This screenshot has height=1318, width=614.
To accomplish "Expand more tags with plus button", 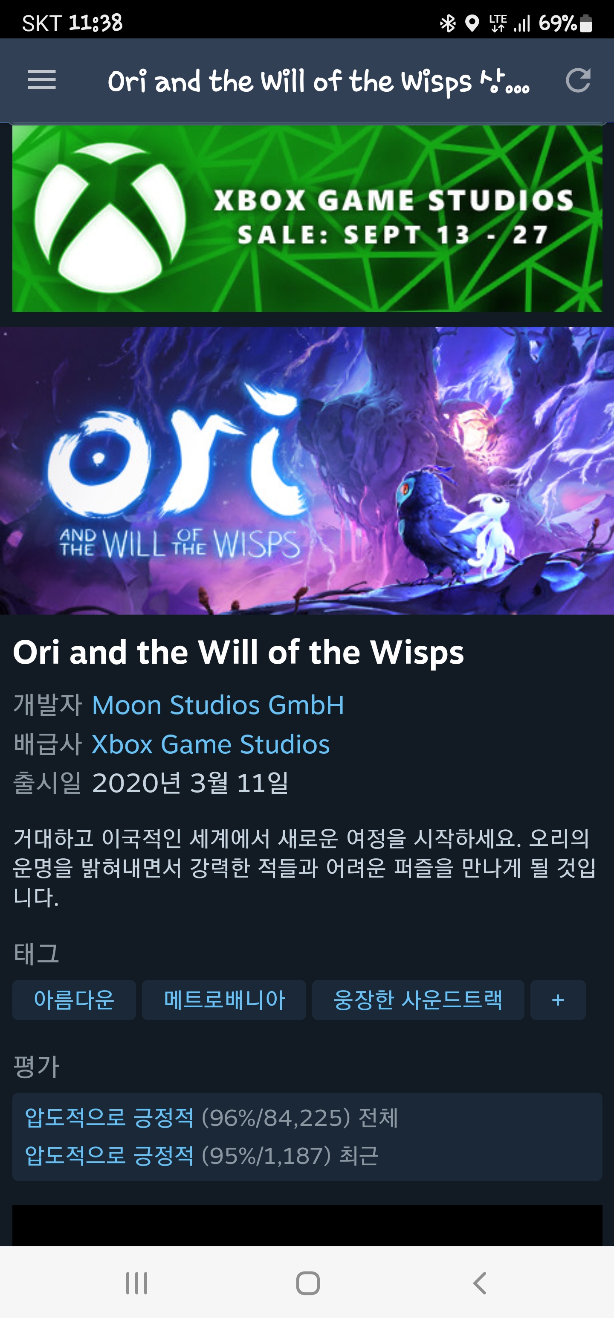I will click(x=558, y=1000).
